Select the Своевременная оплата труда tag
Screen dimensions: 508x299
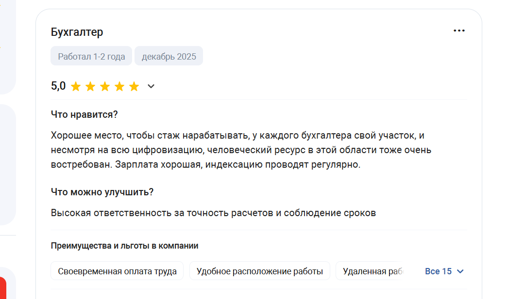[x=117, y=271]
